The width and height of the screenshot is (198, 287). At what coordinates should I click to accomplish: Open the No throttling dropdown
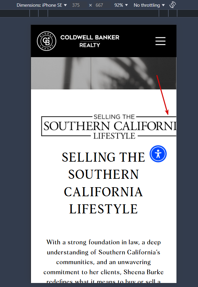pos(149,5)
